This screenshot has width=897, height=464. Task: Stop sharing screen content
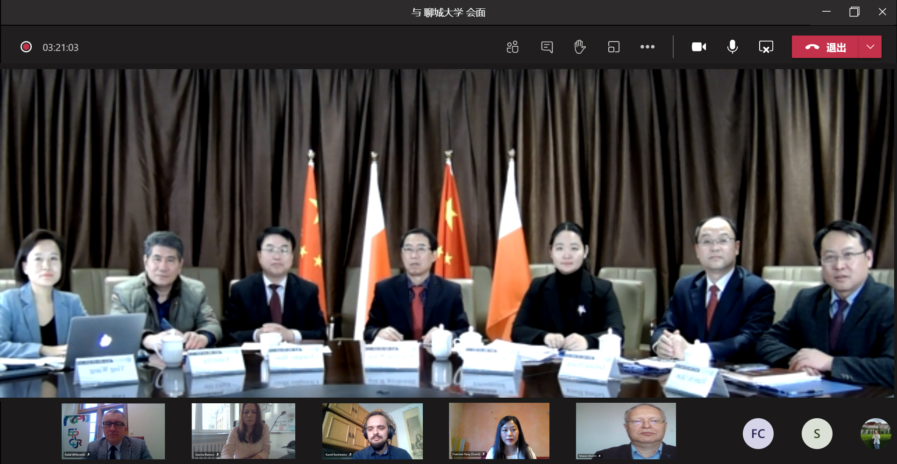pyautogui.click(x=766, y=47)
